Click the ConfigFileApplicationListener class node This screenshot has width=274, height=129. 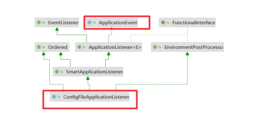(90, 97)
